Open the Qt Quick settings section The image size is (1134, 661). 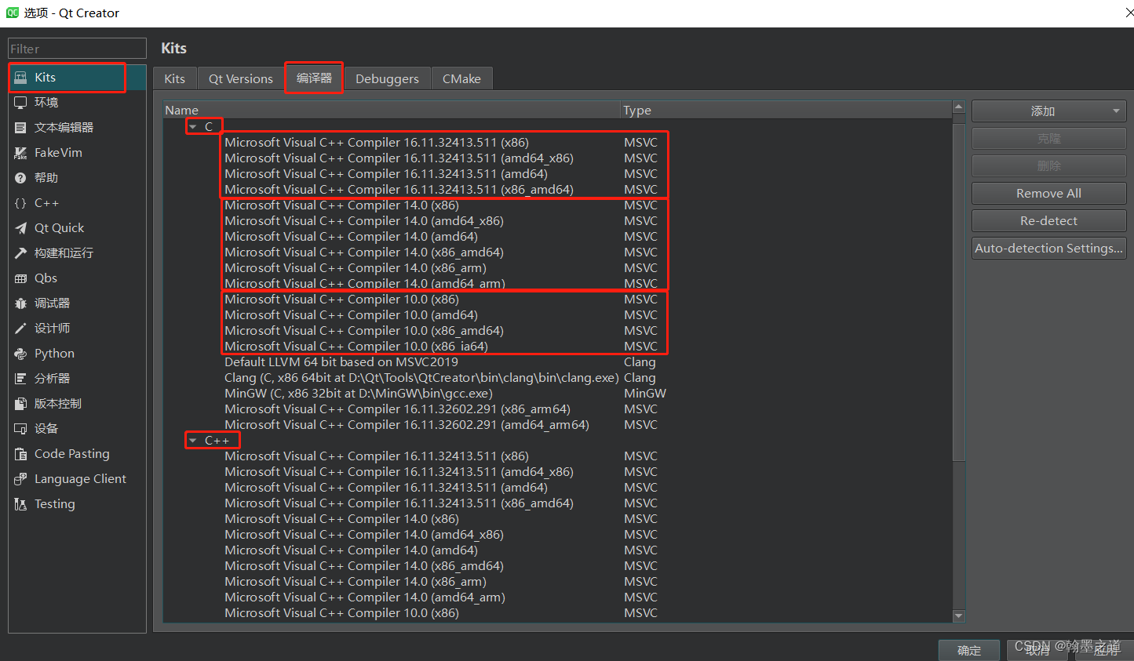point(59,227)
